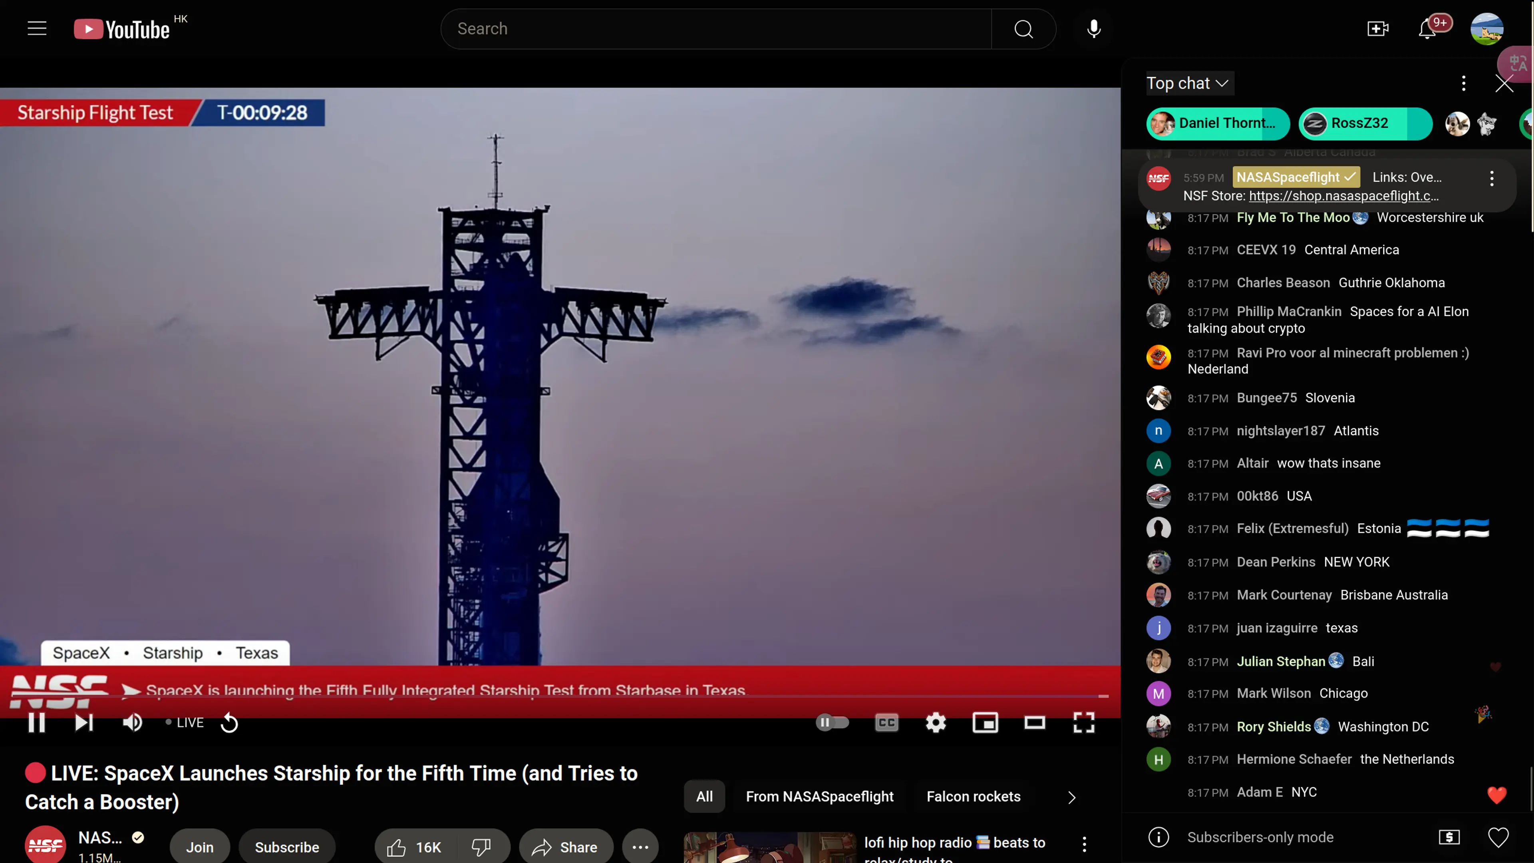Enable miniplayer mode

pyautogui.click(x=986, y=722)
